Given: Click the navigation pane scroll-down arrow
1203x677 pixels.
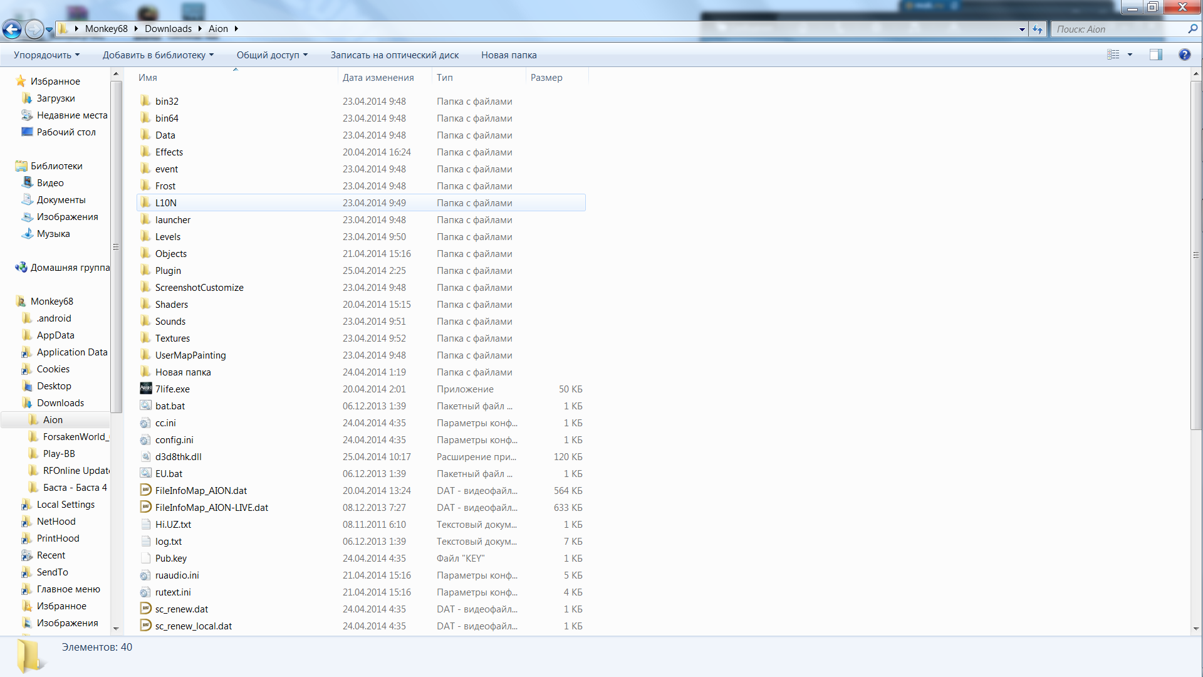Looking at the screenshot, I should point(116,628).
